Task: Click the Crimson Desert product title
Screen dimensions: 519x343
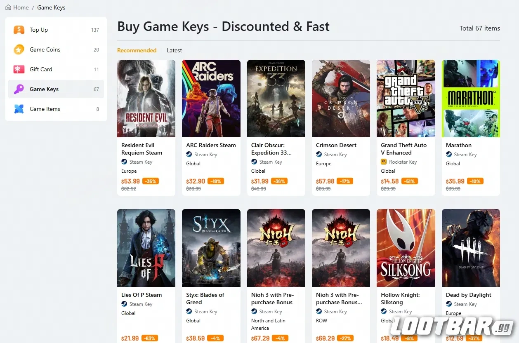Action: pyautogui.click(x=336, y=145)
